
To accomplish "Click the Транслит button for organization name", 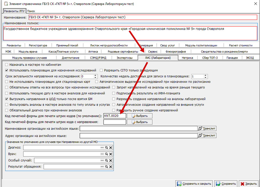I will click(x=207, y=129).
